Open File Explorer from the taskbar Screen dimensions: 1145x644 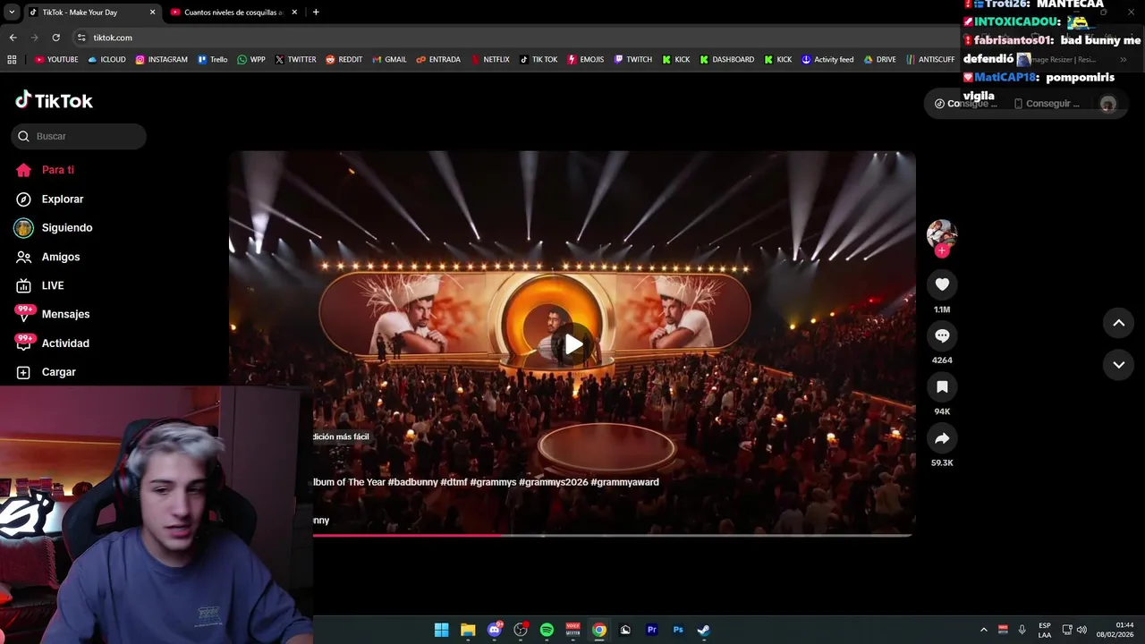pos(468,630)
